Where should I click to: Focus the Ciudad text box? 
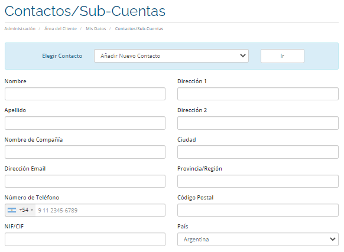258,152
